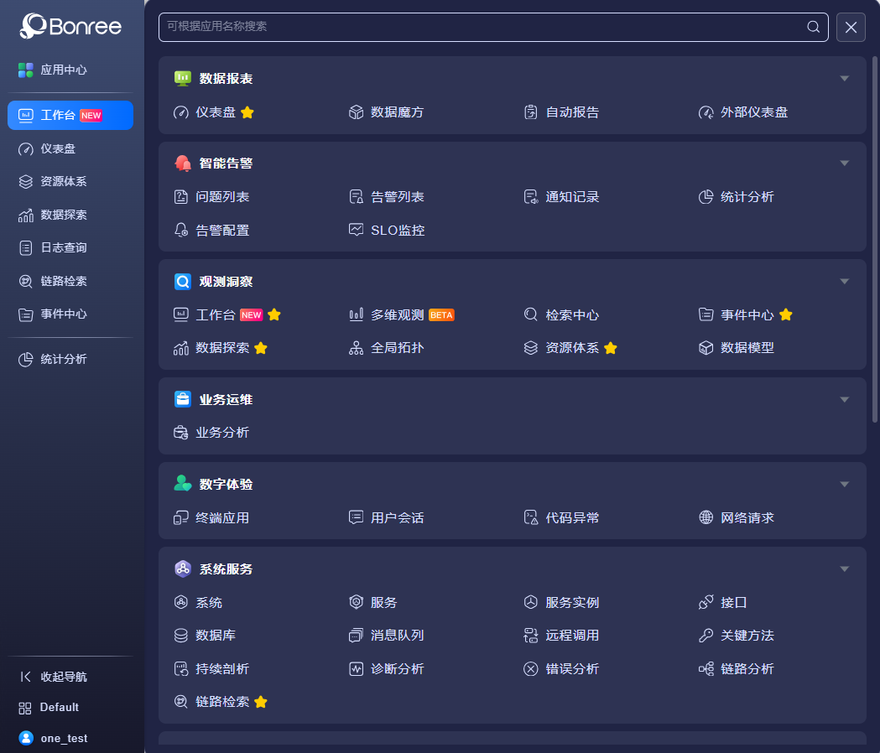Open 资源体系 in the left sidebar
Screen dimensions: 880x753
[64, 181]
